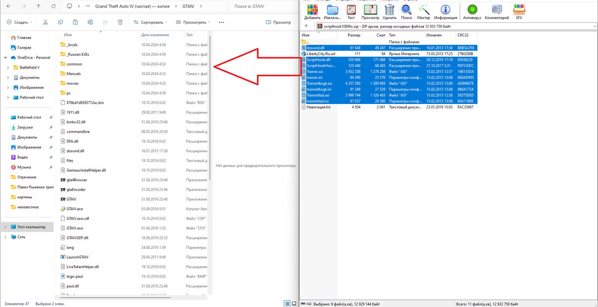Select LaunchGTAIV in the Explorer list
The width and height of the screenshot is (598, 307).
coord(77,257)
